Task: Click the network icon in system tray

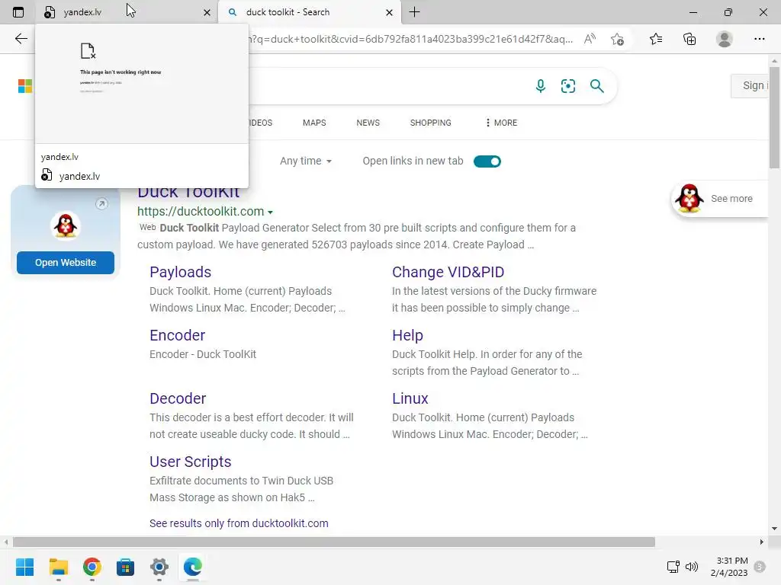Action: 673,567
